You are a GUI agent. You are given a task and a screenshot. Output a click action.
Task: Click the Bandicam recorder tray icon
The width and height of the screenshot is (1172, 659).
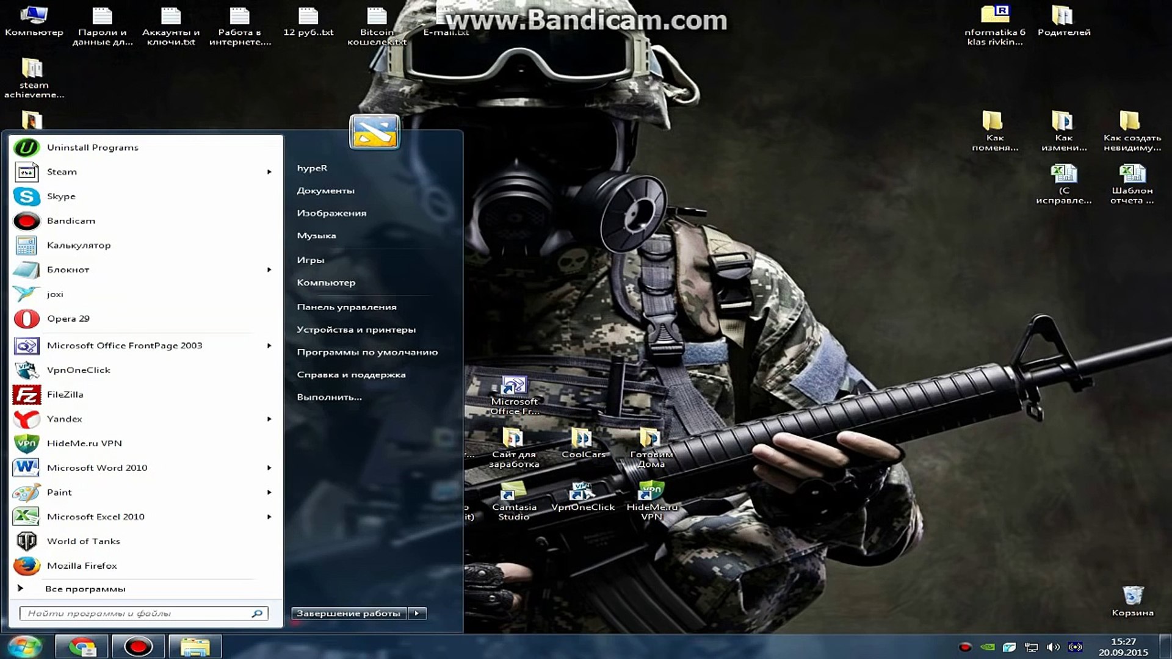tap(966, 648)
